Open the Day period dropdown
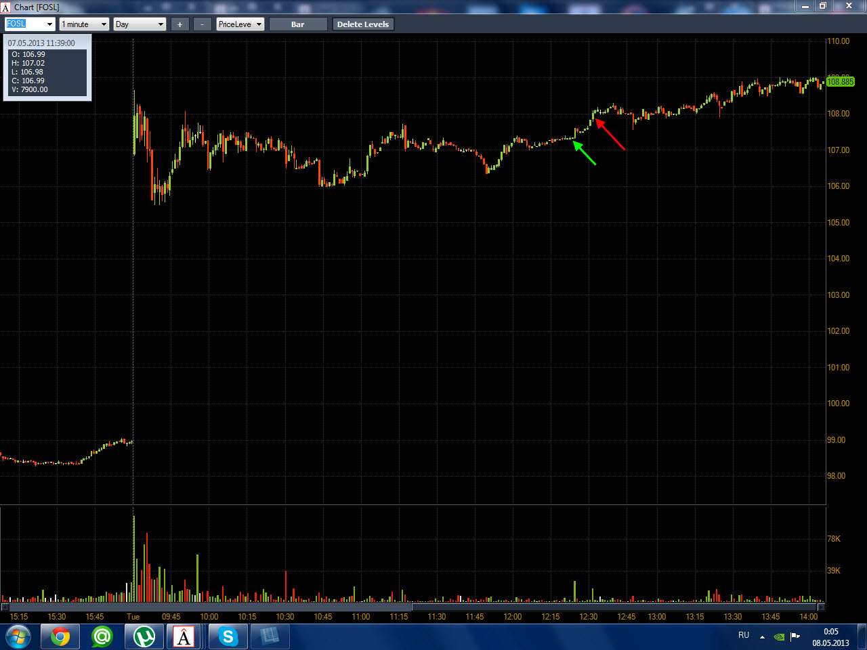 point(140,24)
